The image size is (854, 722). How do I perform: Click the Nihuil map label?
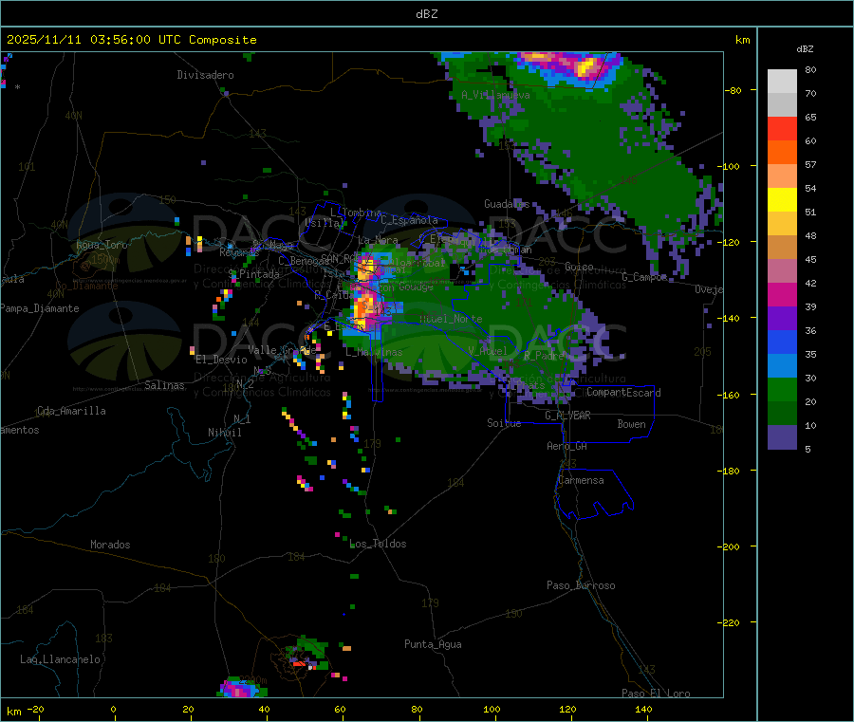[224, 433]
